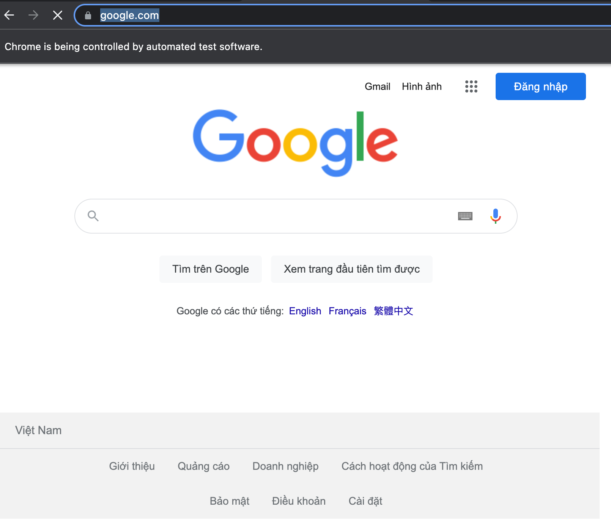
Task: Open the Quảng cáo link
Action: pyautogui.click(x=203, y=466)
